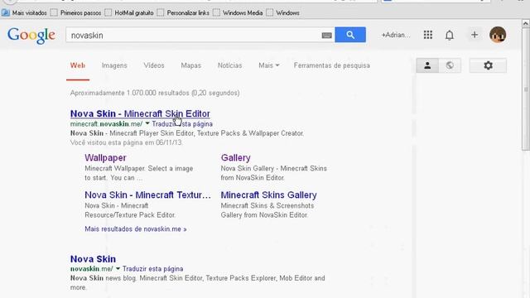Switch to the Imagens tab
Viewport: 530px width, 298px height.
(114, 65)
